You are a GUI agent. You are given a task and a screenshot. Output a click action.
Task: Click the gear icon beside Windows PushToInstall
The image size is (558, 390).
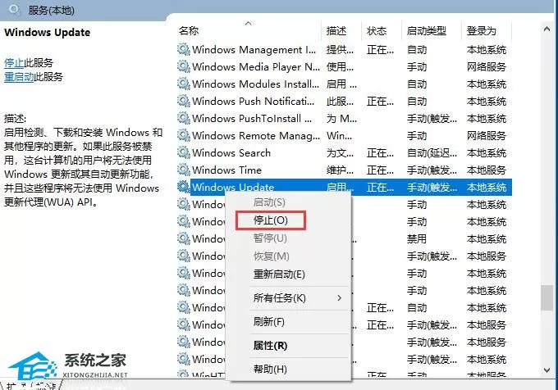click(x=184, y=118)
